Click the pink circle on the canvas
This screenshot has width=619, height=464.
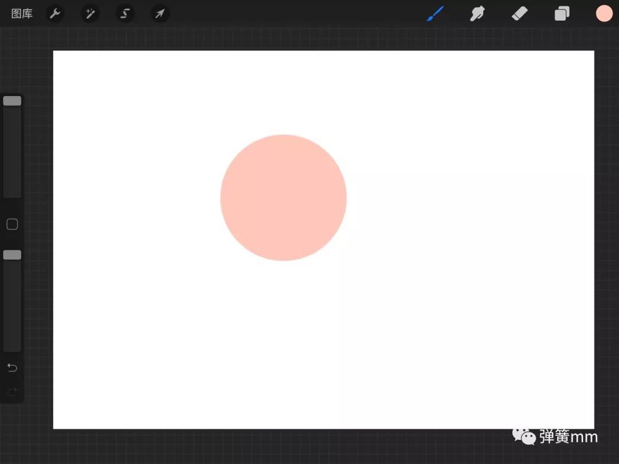click(284, 198)
